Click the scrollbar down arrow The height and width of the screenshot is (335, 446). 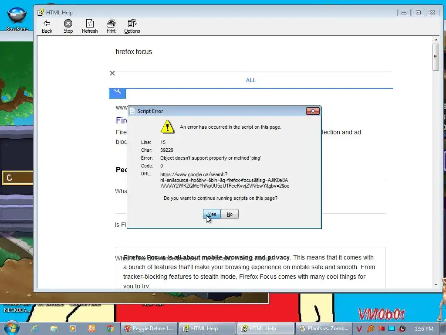click(x=436, y=284)
